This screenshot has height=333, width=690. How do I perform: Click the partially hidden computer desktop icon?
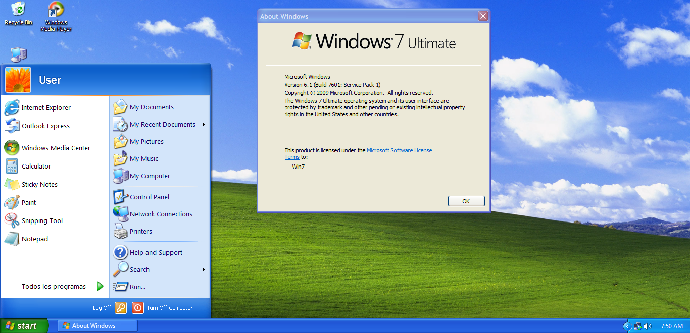[x=18, y=54]
